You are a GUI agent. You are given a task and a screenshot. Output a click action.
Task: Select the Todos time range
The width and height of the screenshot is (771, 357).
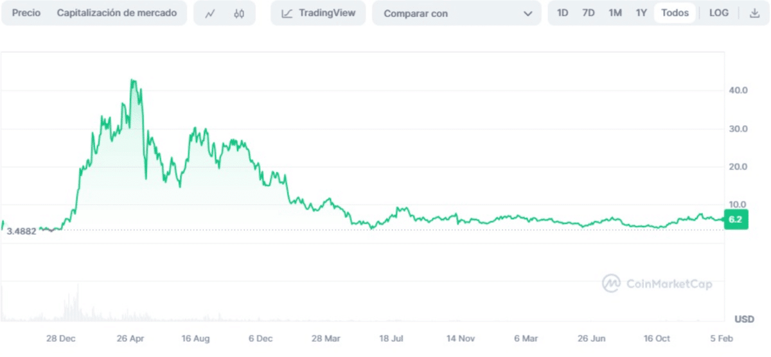click(675, 13)
